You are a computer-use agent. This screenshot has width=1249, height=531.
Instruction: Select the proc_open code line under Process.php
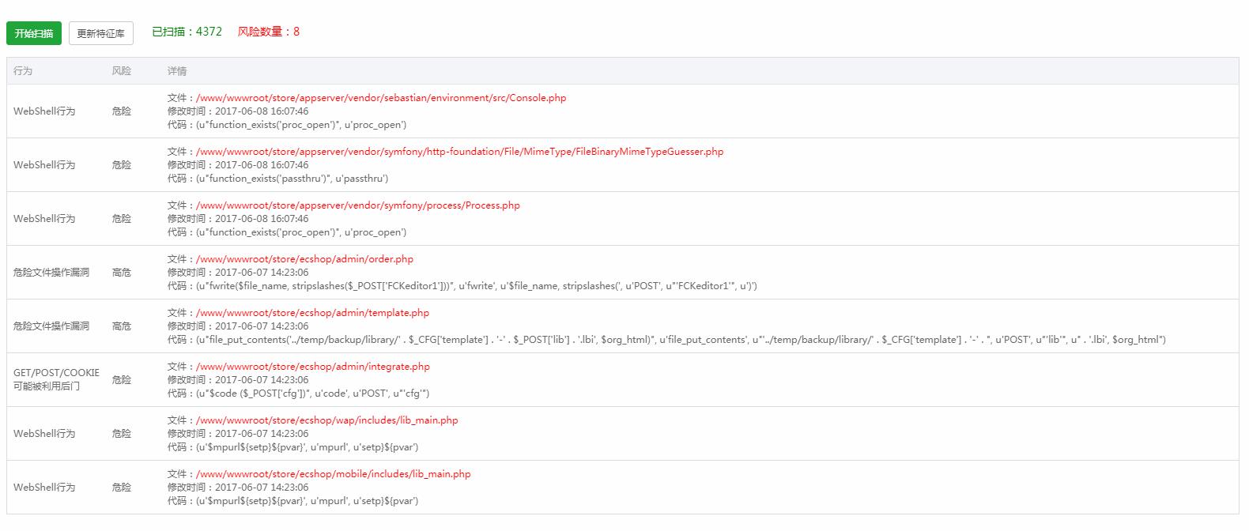pos(287,232)
